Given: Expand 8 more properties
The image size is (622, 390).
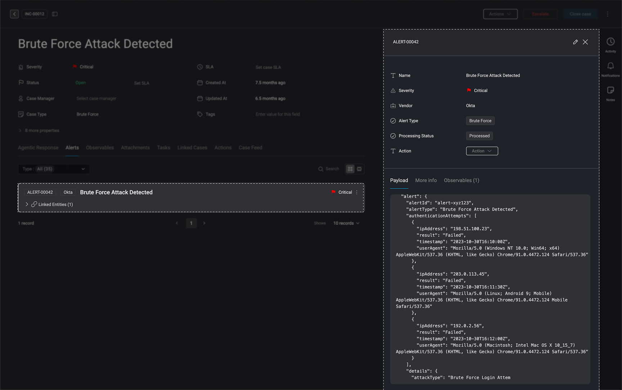Looking at the screenshot, I should [39, 130].
